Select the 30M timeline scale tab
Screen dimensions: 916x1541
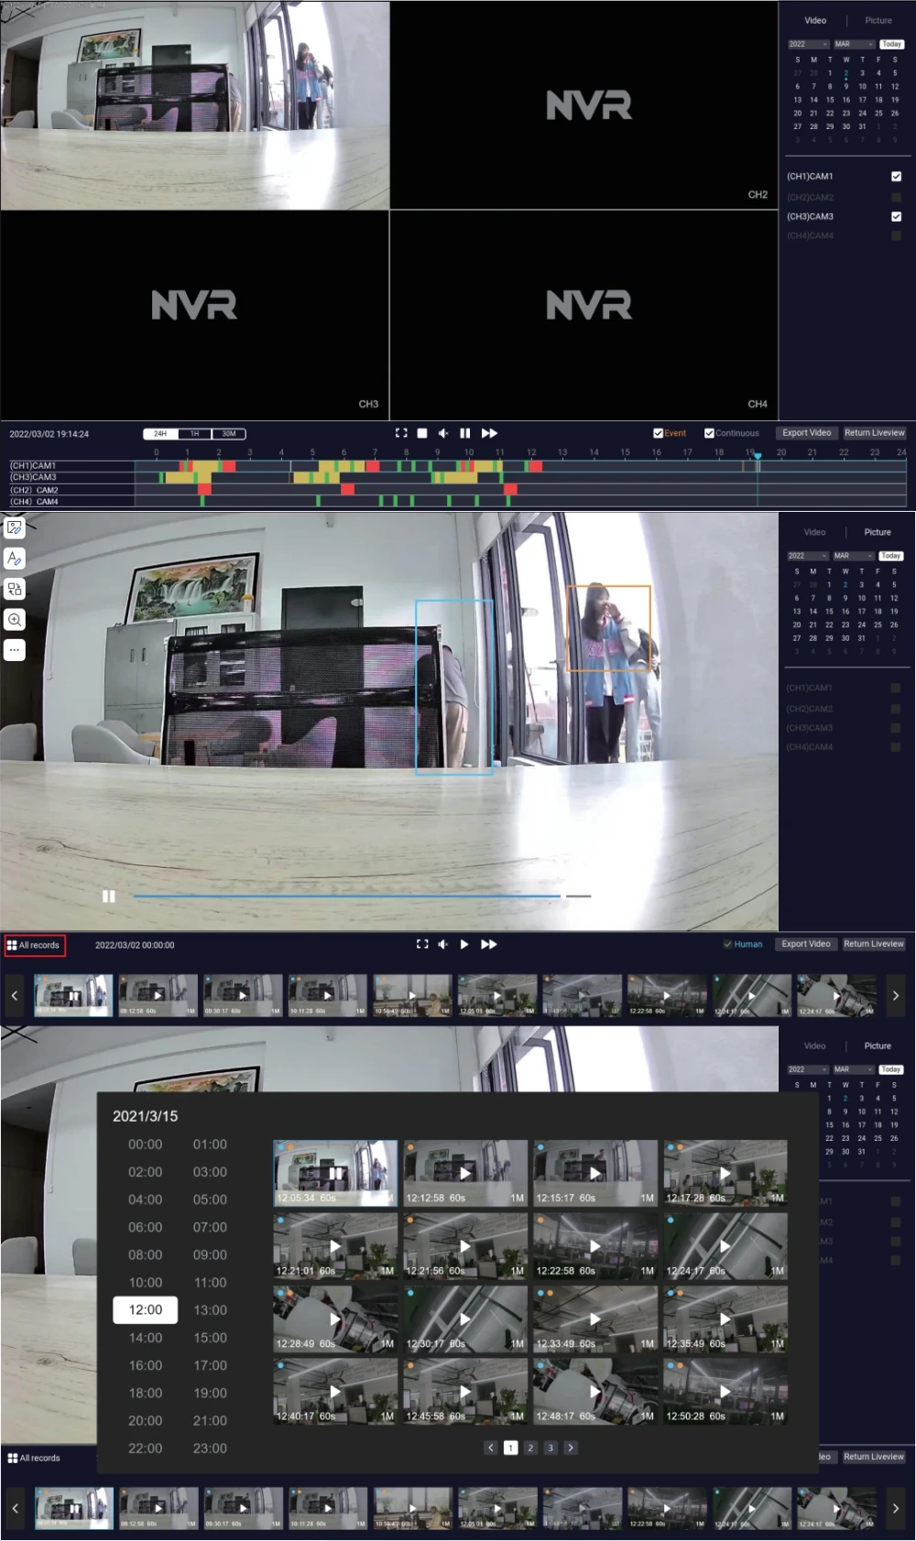point(229,434)
